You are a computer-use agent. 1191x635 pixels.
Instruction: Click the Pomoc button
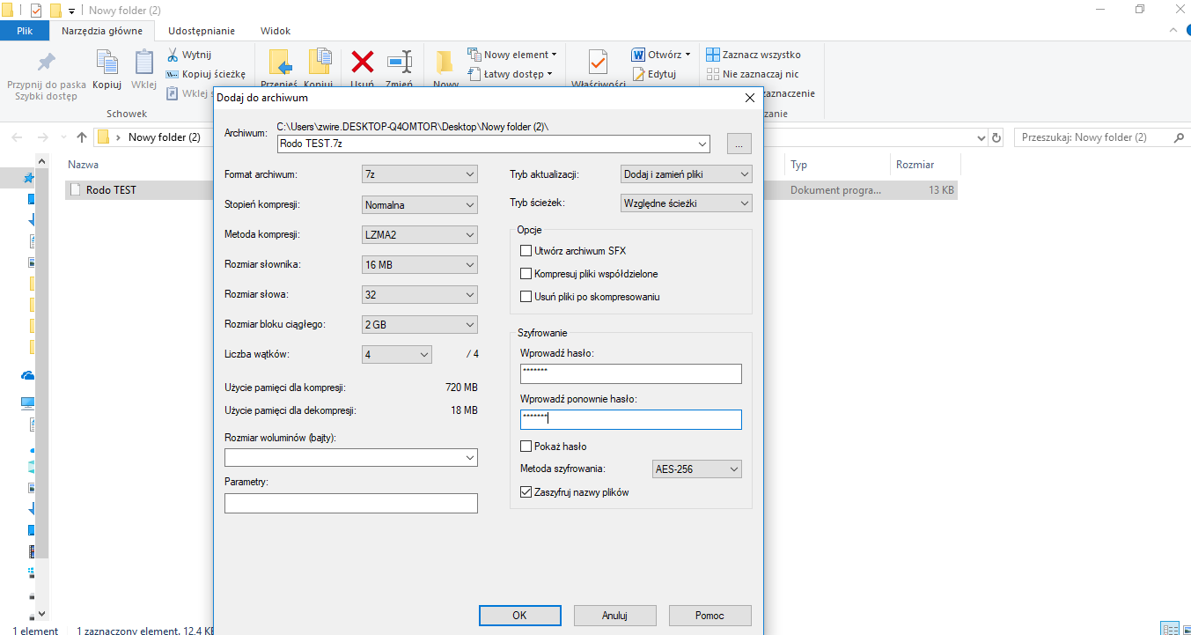click(x=709, y=615)
